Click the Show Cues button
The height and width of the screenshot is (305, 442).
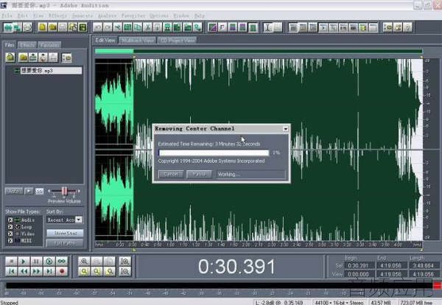65,233
